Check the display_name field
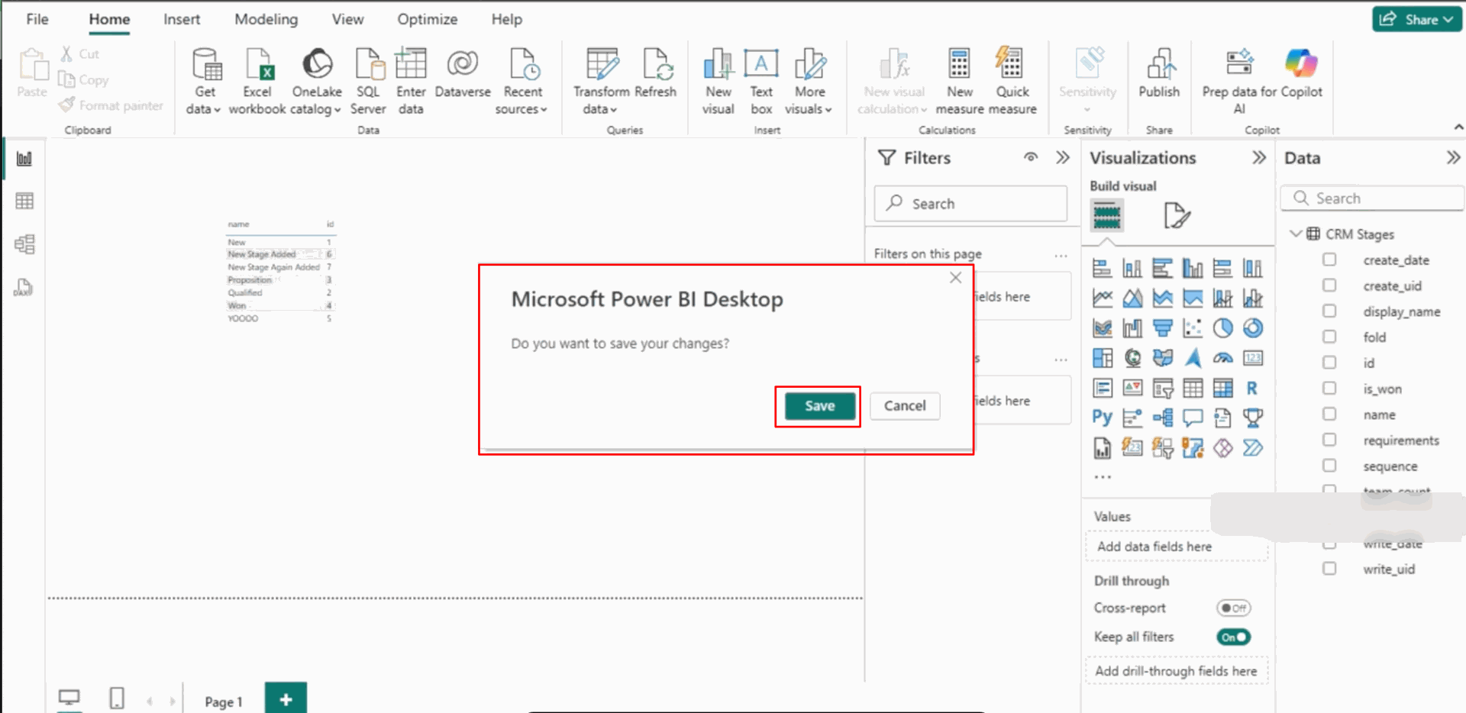Viewport: 1466px width, 713px height. coord(1329,311)
